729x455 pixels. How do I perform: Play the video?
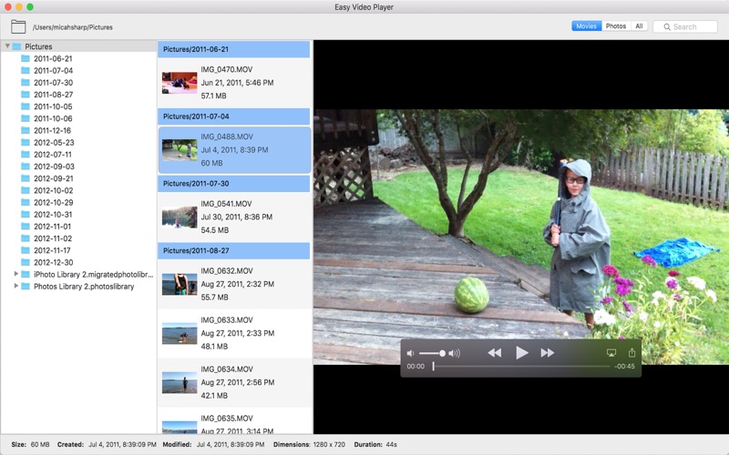[x=521, y=353]
